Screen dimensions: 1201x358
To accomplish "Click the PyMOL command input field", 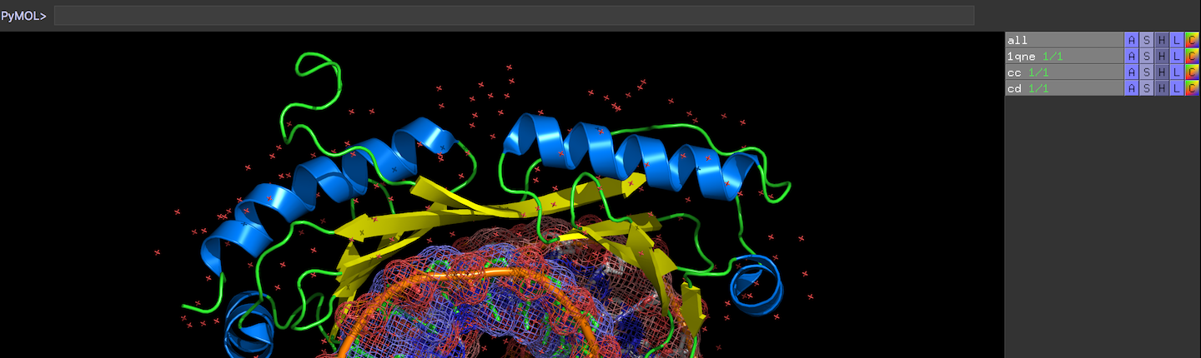I will point(514,16).
